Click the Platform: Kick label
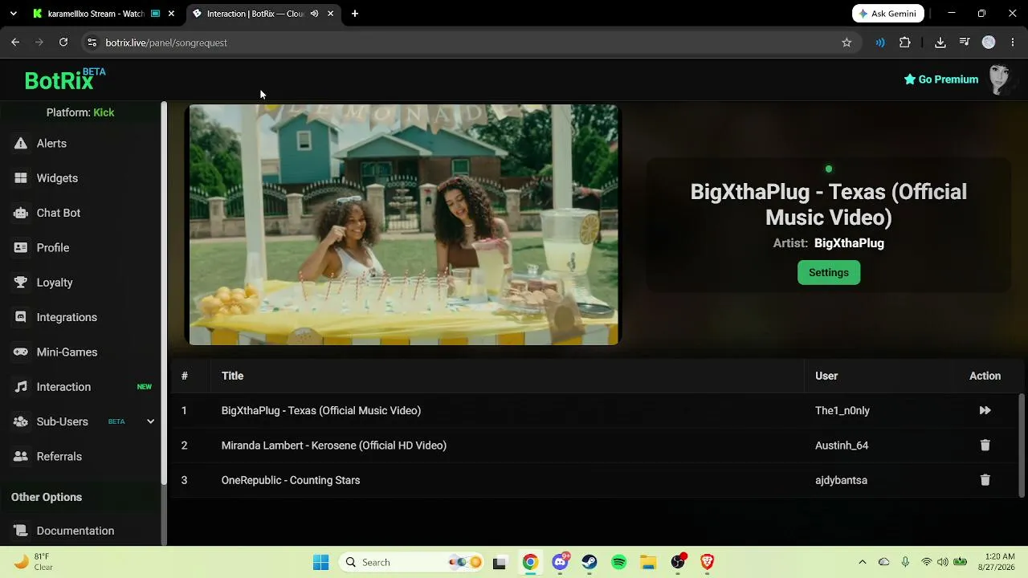 (x=80, y=112)
